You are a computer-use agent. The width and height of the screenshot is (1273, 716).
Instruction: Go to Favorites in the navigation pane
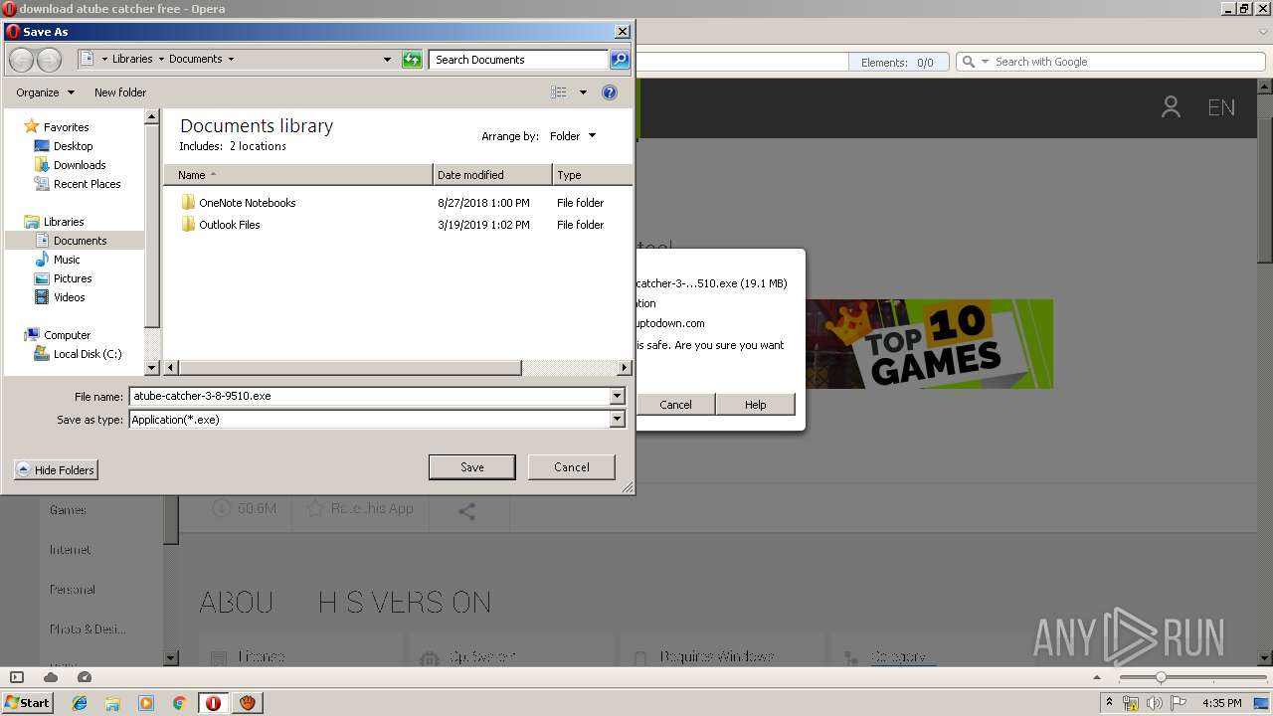(66, 127)
